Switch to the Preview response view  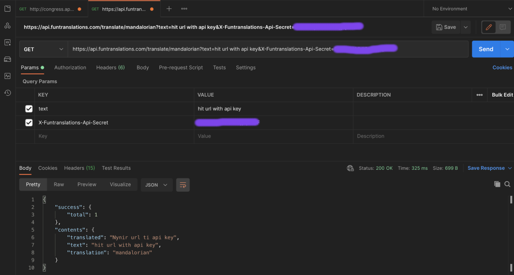tap(87, 184)
